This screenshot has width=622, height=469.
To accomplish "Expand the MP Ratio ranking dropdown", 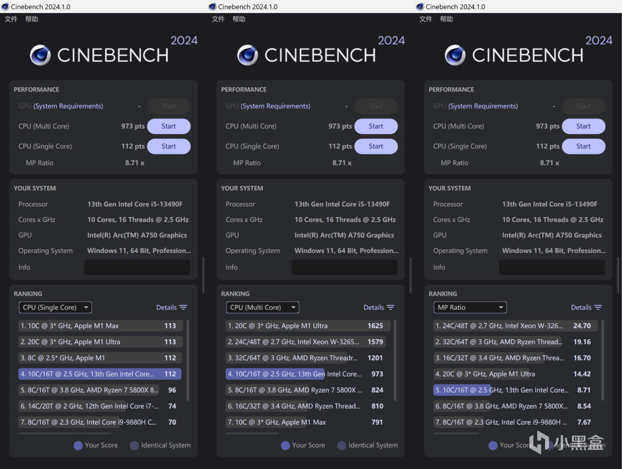I will pyautogui.click(x=470, y=307).
